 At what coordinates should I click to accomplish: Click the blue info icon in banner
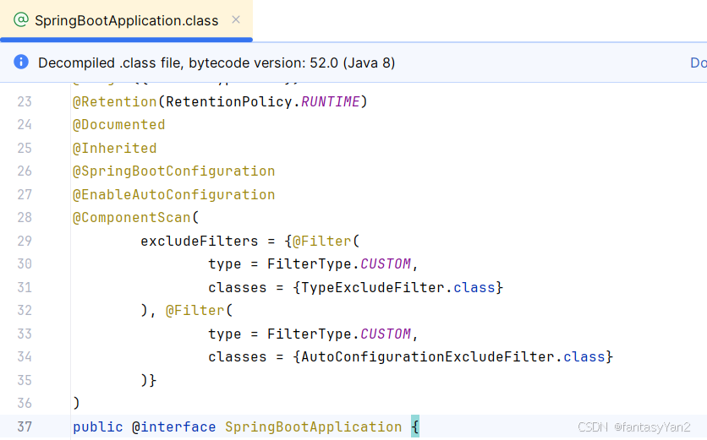pyautogui.click(x=21, y=62)
